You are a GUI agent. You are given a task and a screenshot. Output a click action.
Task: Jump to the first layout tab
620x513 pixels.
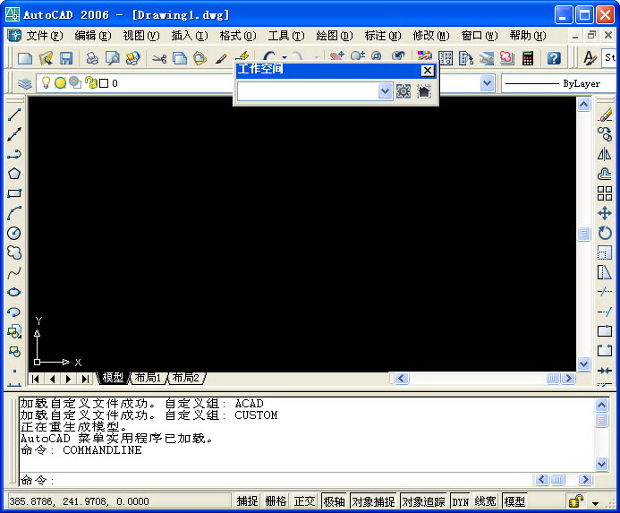36,379
